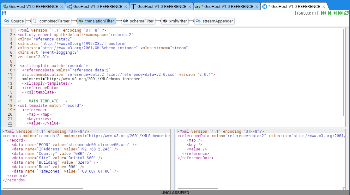Image resolution: width=350 pixels, height=195 pixels.
Task: Close the text converter GeoHost tab
Action: pyautogui.click(x=190, y=7)
